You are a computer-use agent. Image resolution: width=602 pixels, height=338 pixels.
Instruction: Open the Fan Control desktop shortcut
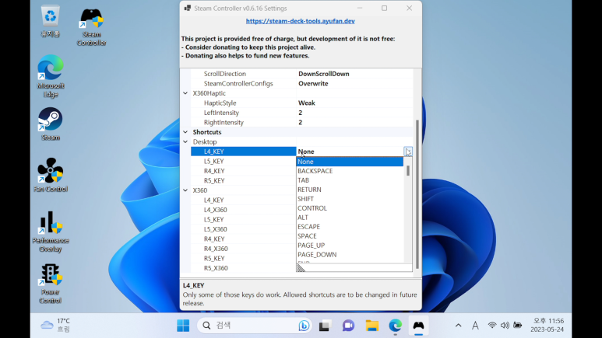click(x=51, y=175)
